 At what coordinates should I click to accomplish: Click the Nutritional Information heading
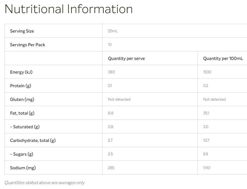click(x=69, y=9)
